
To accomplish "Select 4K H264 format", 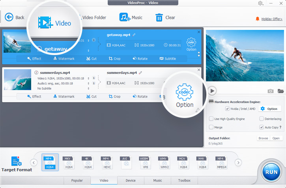I will click(x=88, y=162).
